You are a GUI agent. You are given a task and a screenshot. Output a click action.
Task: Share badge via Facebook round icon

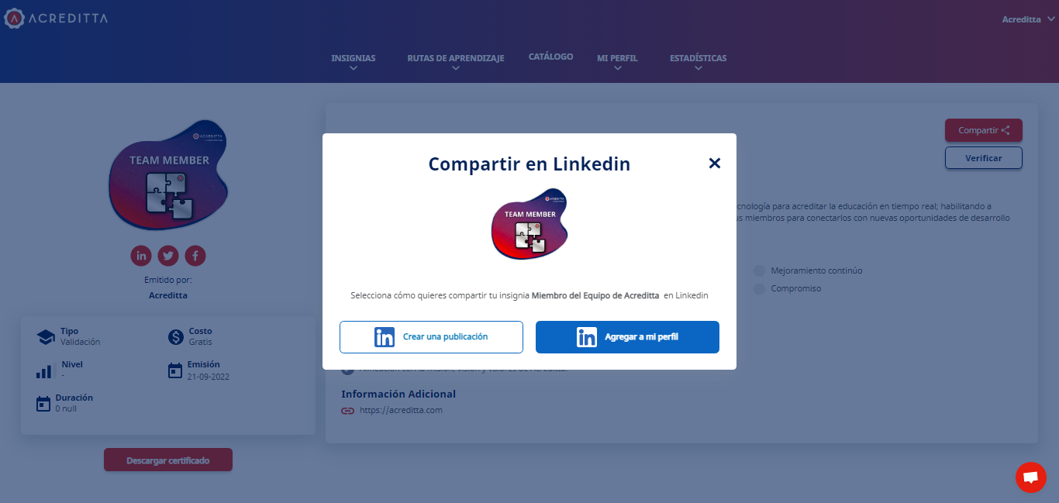(x=195, y=255)
